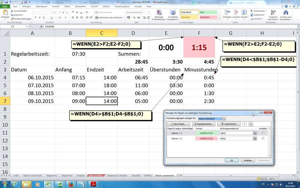Viewport: 300px width, 188px height.
Task: Select the red Schlecht cell style
Action: coord(209,17)
